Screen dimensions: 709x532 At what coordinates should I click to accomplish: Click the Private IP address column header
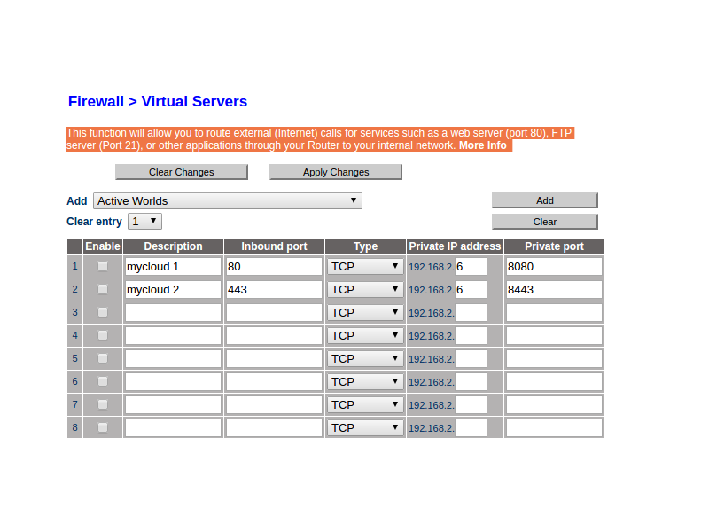click(455, 246)
